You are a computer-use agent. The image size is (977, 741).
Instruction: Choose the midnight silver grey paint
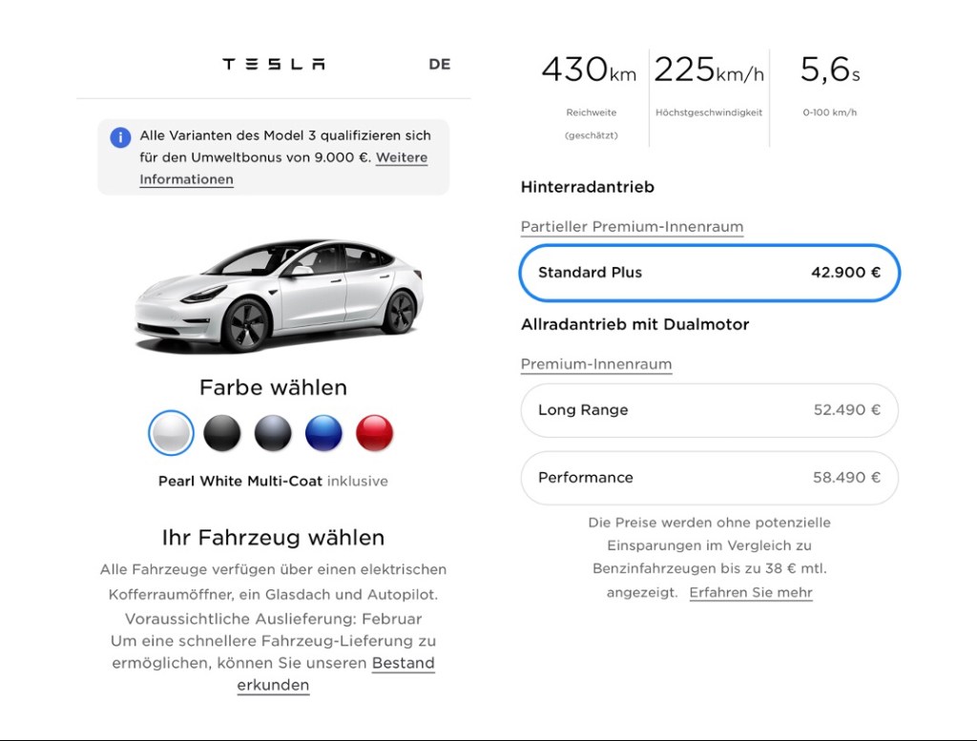[273, 433]
